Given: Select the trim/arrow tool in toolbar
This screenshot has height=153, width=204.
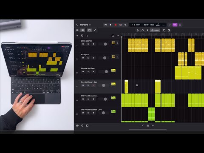Looking at the screenshot, I should (x=138, y=30).
